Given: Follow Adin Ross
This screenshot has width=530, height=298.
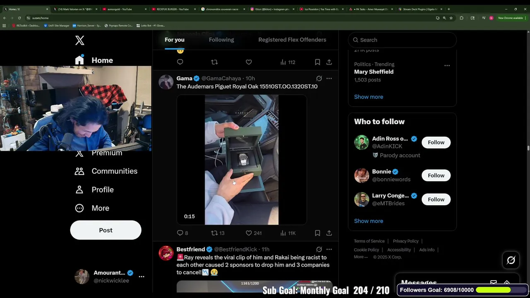Looking at the screenshot, I should click(x=436, y=142).
